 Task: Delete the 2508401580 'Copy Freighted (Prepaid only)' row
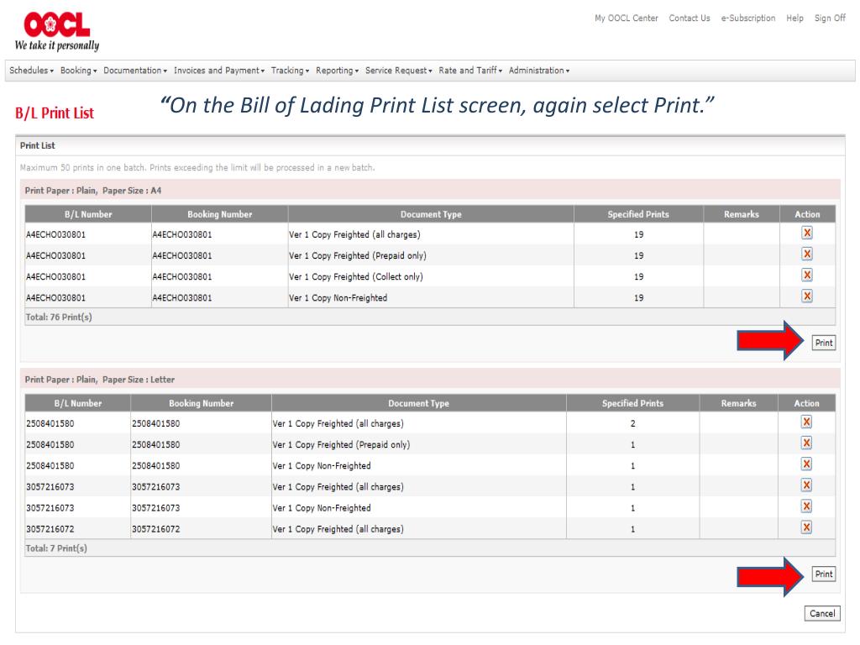coord(806,443)
